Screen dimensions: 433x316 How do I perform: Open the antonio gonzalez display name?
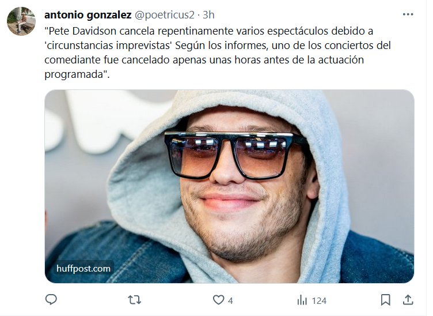point(88,15)
